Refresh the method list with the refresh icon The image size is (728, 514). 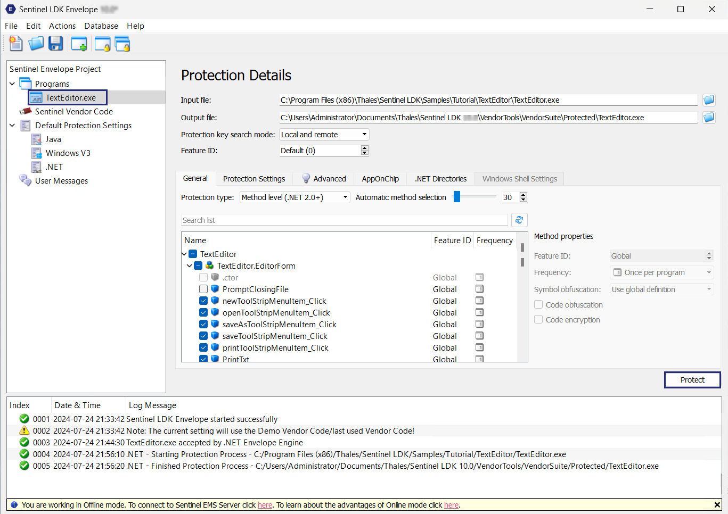(519, 220)
